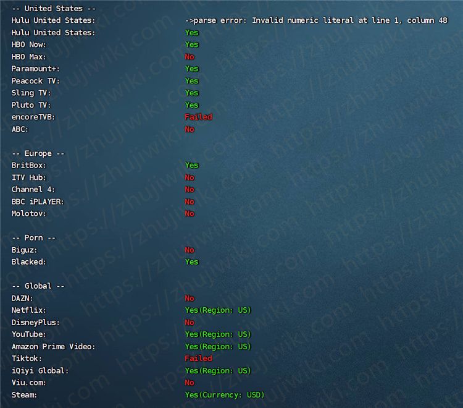
Task: Click the "Molotov:" label
Action: [29, 213]
